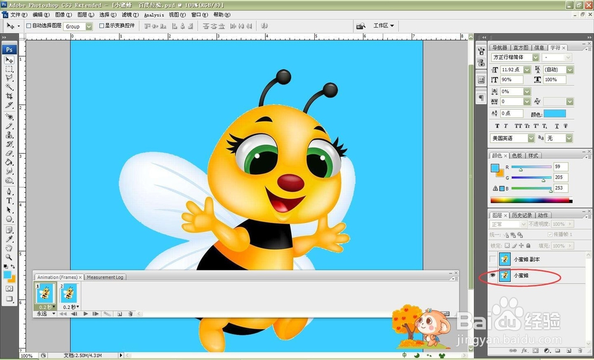Show the 小蜜蜂 副本 layer
The width and height of the screenshot is (594, 360).
pos(492,259)
